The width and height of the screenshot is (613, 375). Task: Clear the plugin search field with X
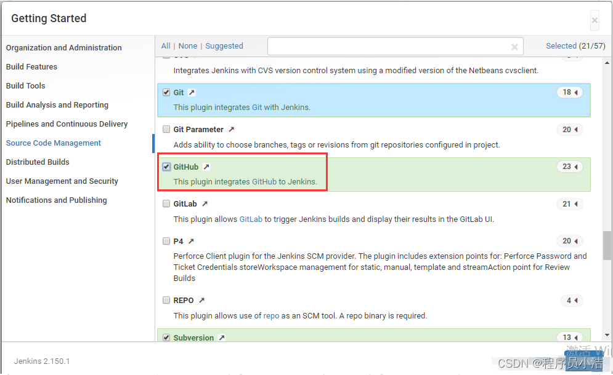click(514, 47)
